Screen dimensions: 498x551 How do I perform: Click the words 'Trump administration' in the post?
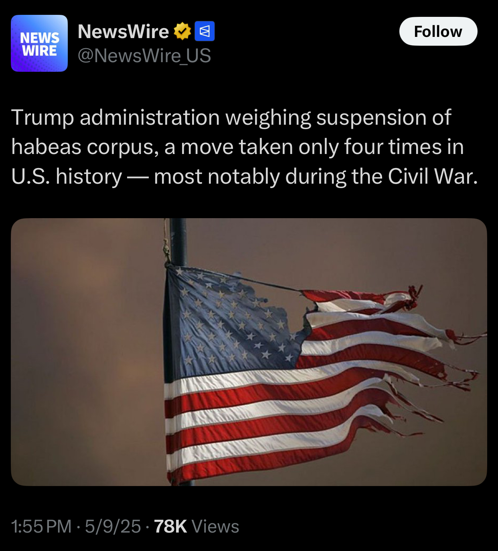tap(115, 117)
